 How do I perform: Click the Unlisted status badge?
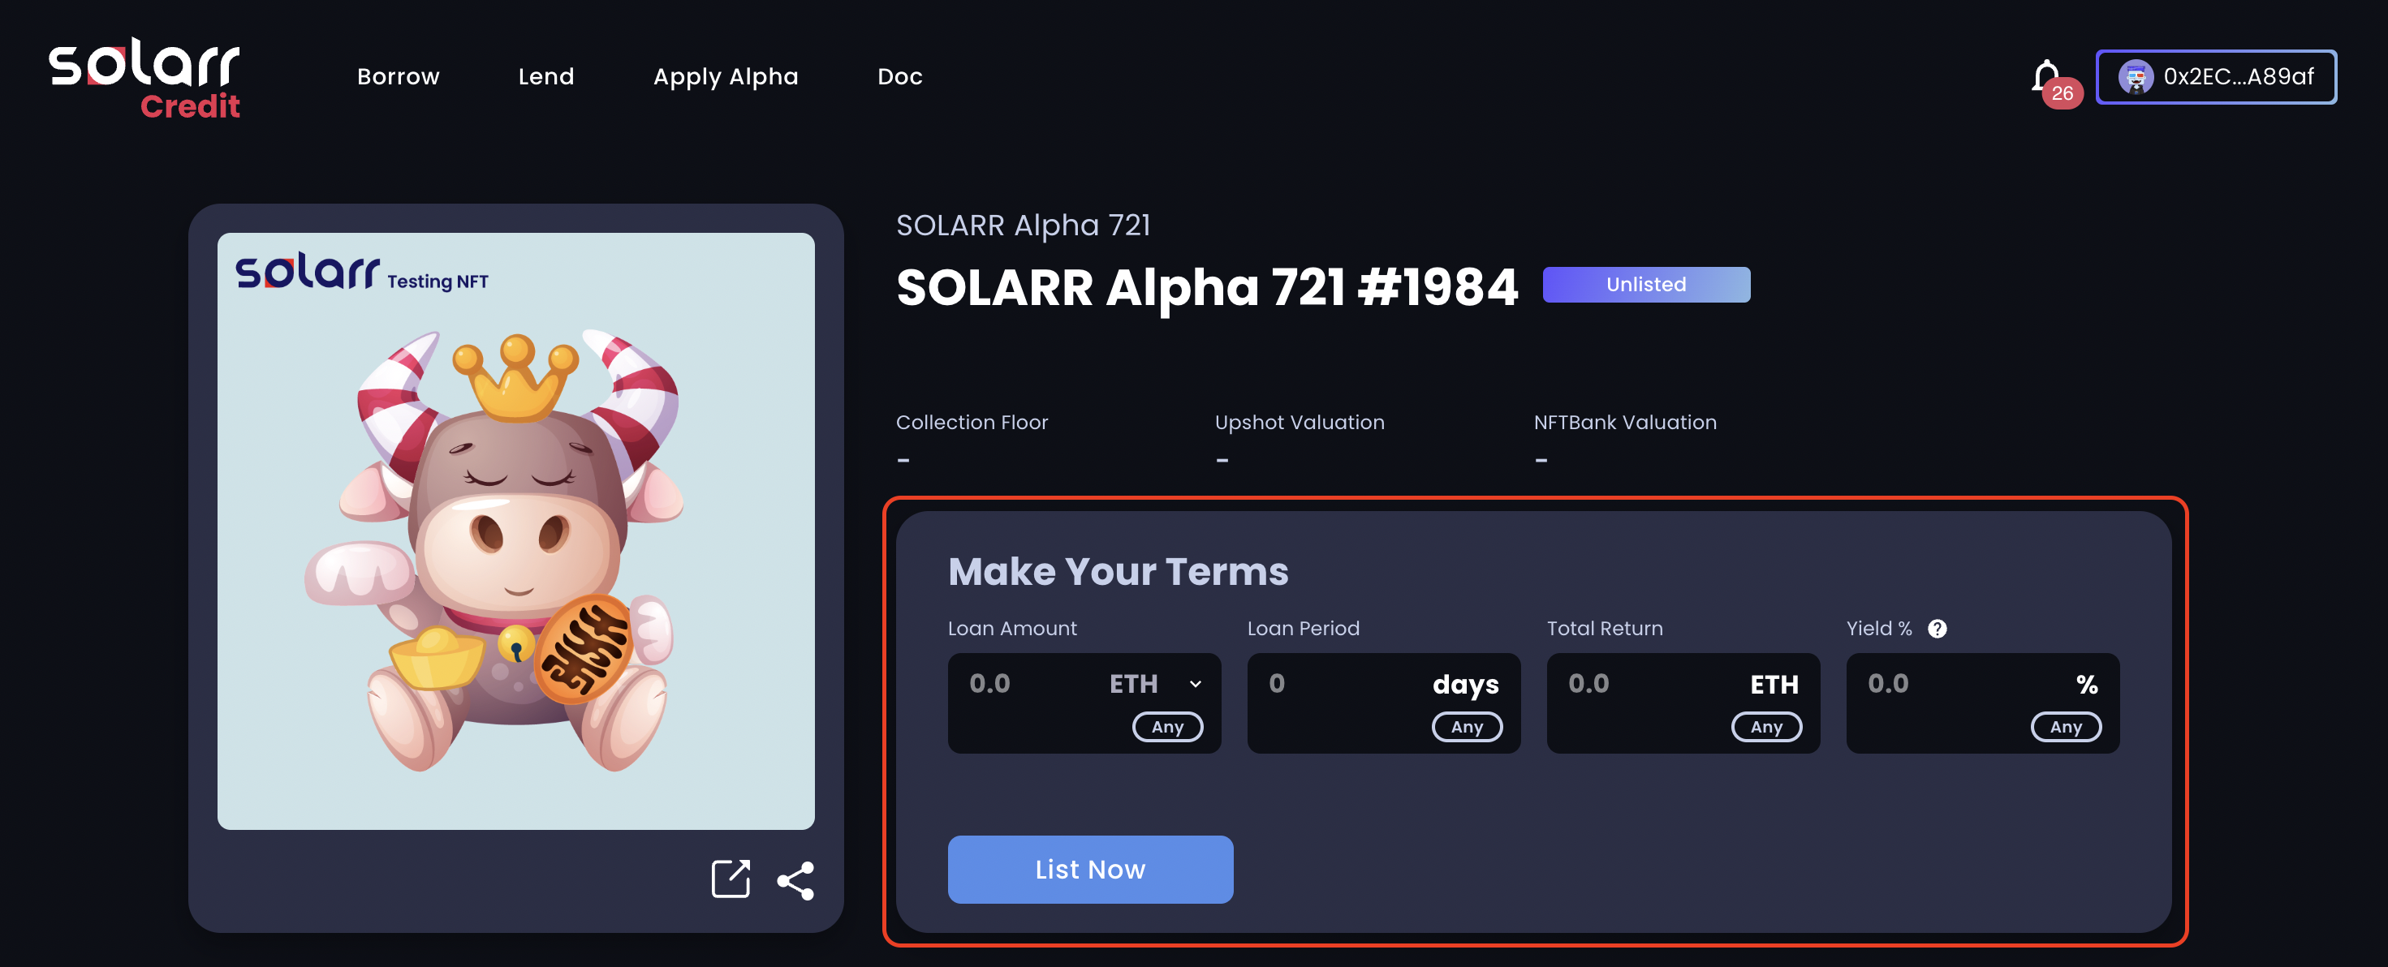pos(1645,285)
